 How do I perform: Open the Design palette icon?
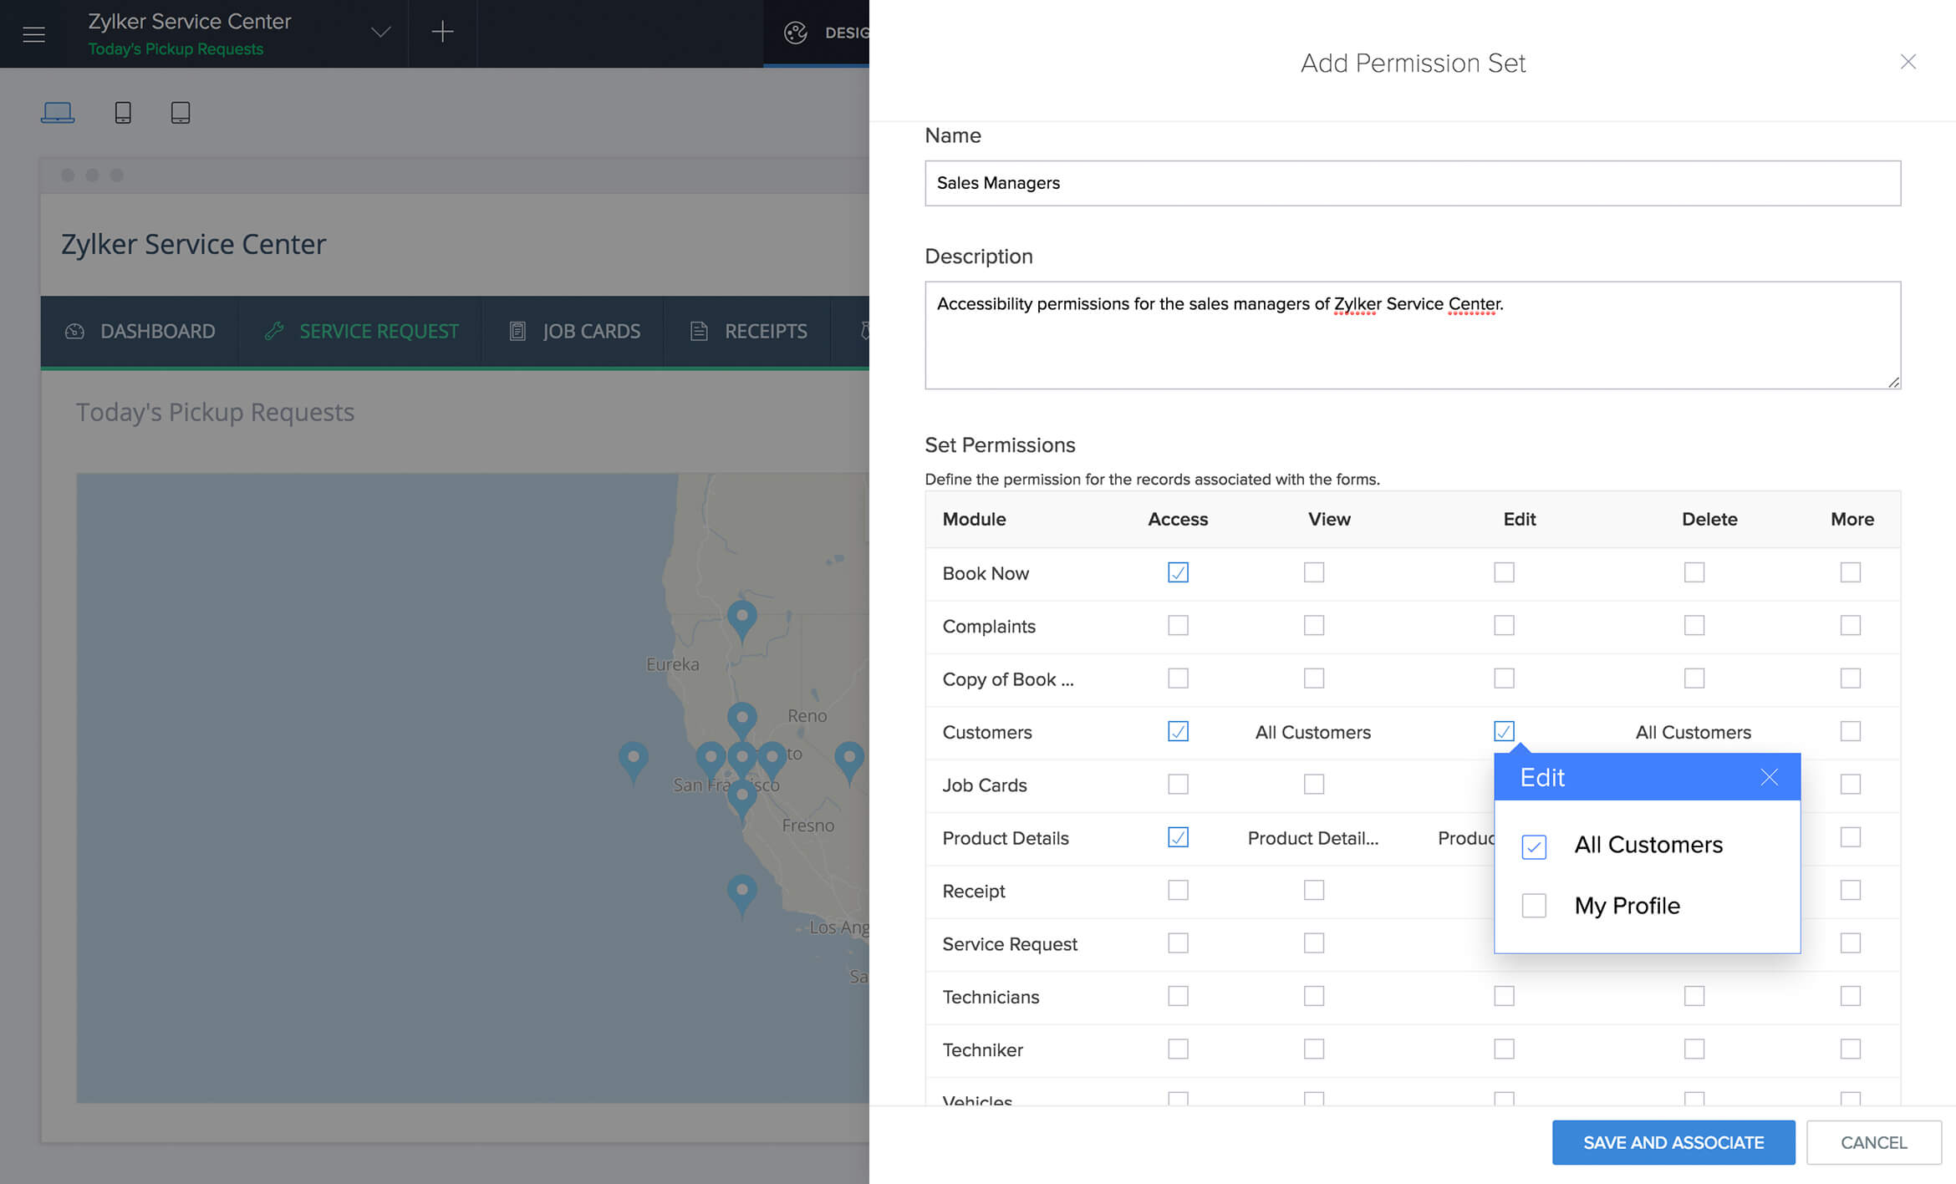click(796, 33)
